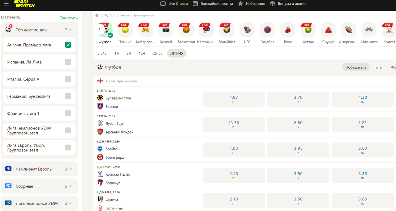396x211 pixels.
Task: Bet 13.50 on Лутон Таун win
Action: click(234, 125)
